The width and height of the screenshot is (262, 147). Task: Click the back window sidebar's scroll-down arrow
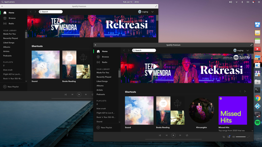point(26,81)
